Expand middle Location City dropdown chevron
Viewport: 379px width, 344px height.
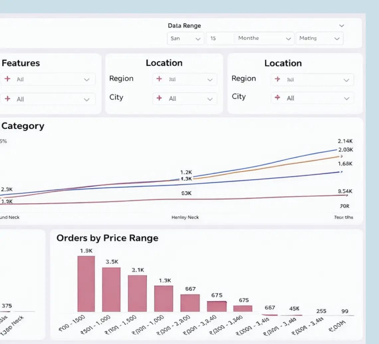[210, 99]
